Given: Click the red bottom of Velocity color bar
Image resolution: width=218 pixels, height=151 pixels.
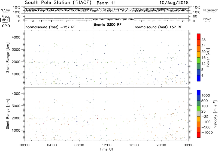Looking at the screenshot, I should pyautogui.click(x=199, y=135).
